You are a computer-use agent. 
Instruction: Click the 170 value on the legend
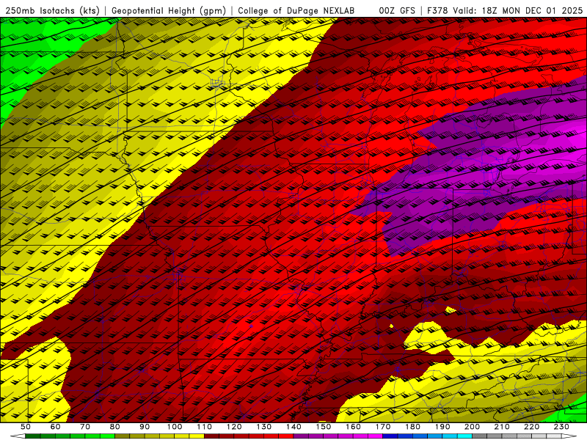click(383, 427)
